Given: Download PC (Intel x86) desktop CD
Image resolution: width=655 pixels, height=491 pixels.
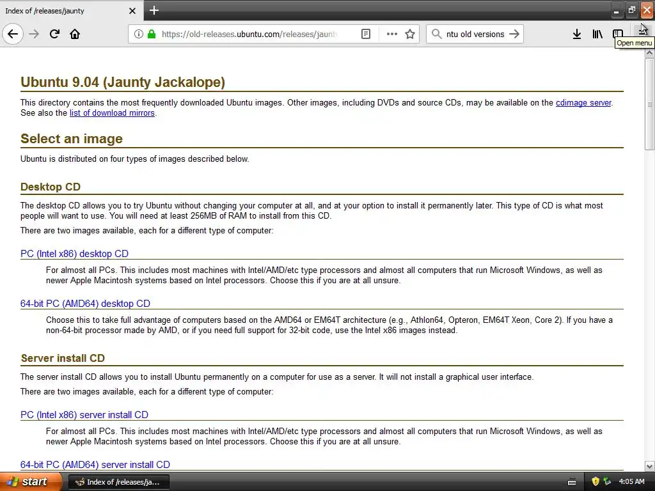Looking at the screenshot, I should (x=74, y=253).
